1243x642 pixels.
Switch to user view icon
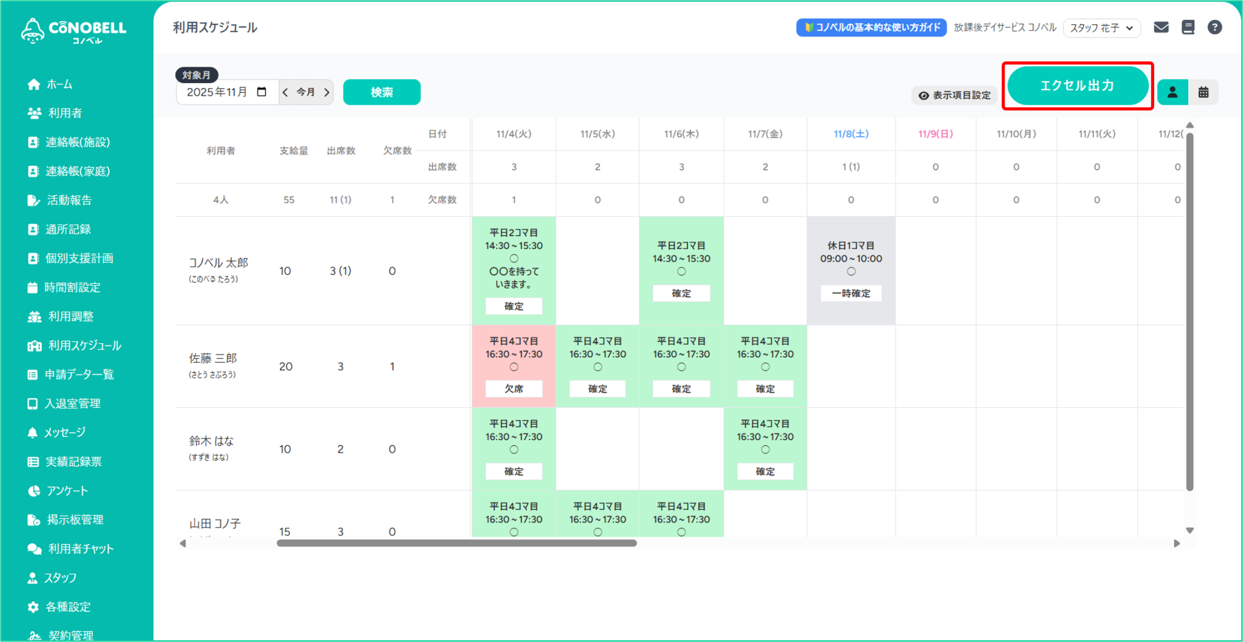pyautogui.click(x=1172, y=92)
